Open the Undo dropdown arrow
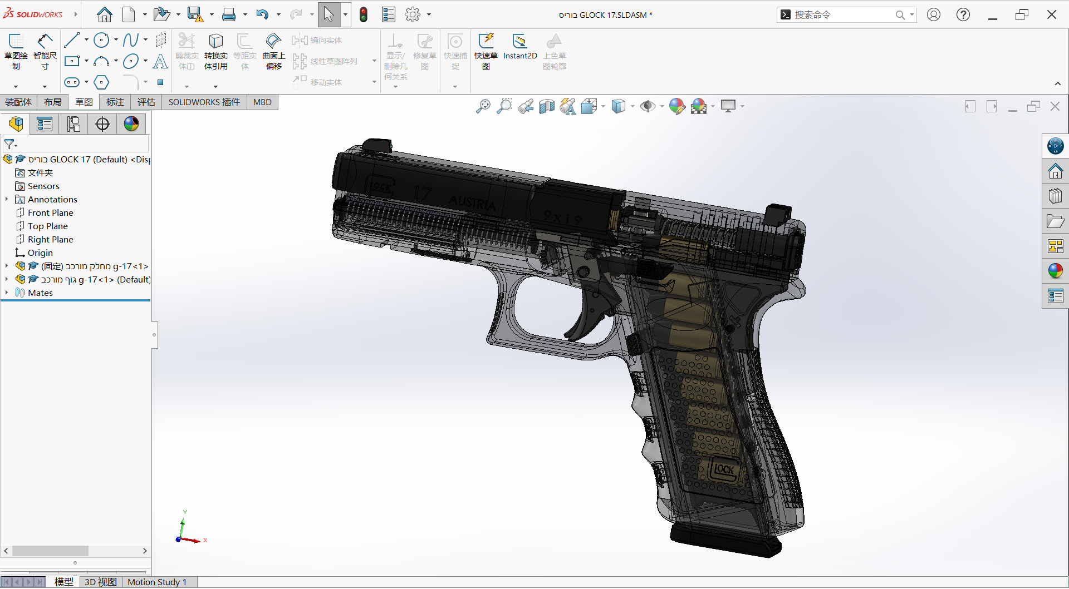 [x=278, y=14]
